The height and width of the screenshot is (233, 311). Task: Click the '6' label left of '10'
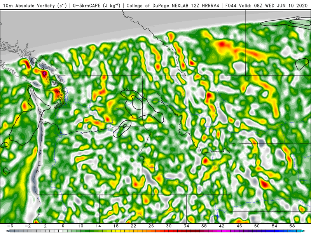[63, 226]
